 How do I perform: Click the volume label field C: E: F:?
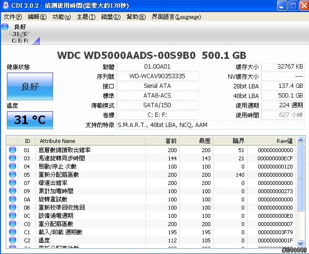coord(158,115)
